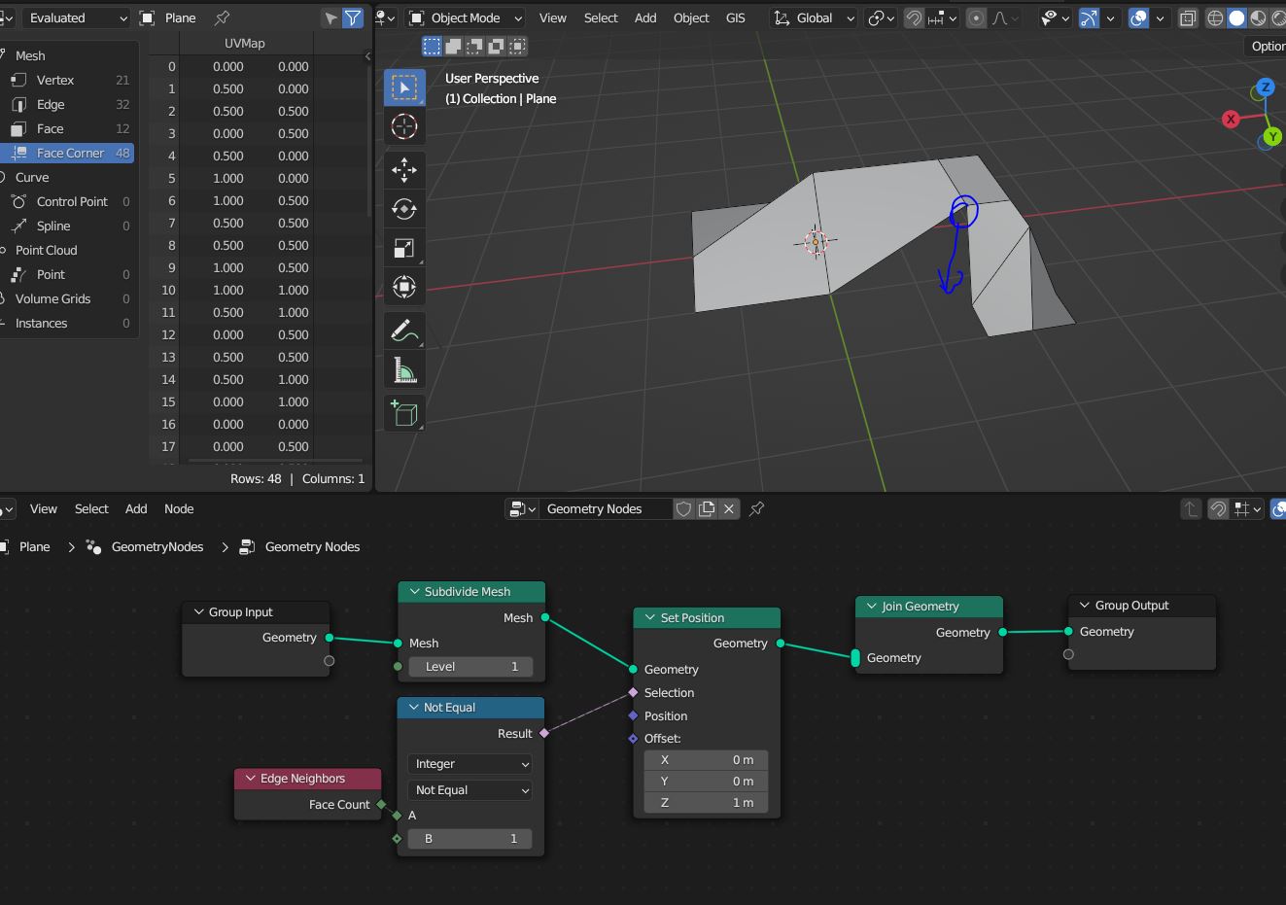Open the Global transform orientation dropdown
Viewport: 1286px width, 905px height.
click(x=815, y=17)
